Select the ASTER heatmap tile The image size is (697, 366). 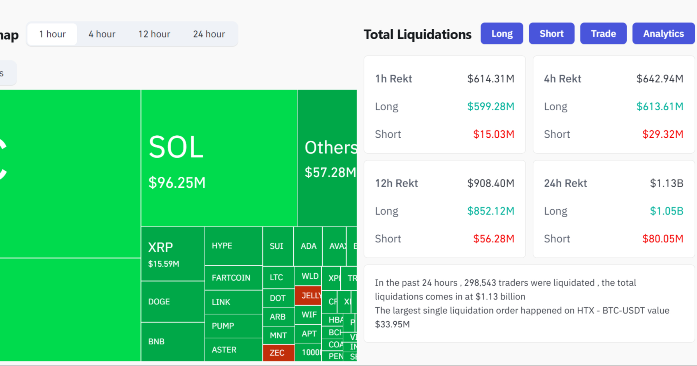click(x=233, y=350)
